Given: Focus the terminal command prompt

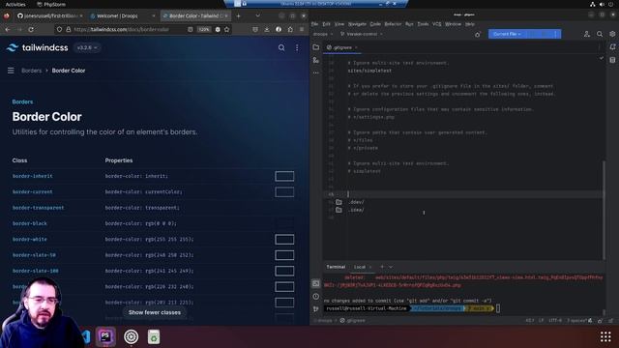Looking at the screenshot, I should point(498,308).
